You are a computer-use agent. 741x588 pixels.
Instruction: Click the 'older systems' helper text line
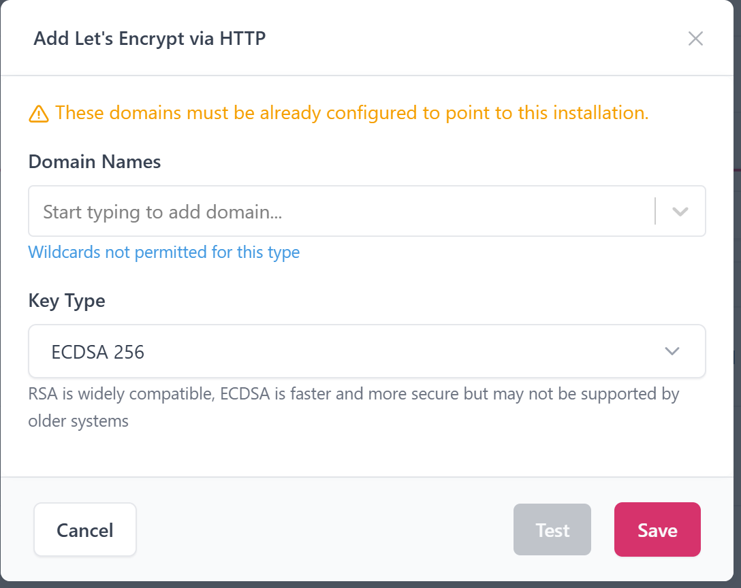pos(78,421)
